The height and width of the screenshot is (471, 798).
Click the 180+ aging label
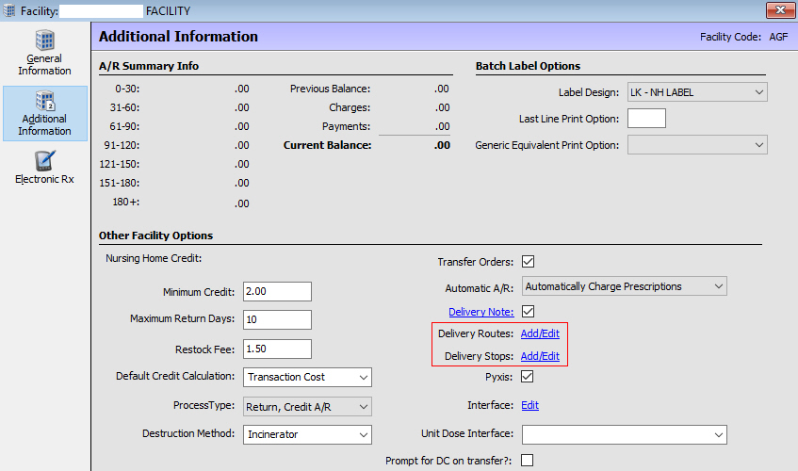pyautogui.click(x=125, y=202)
